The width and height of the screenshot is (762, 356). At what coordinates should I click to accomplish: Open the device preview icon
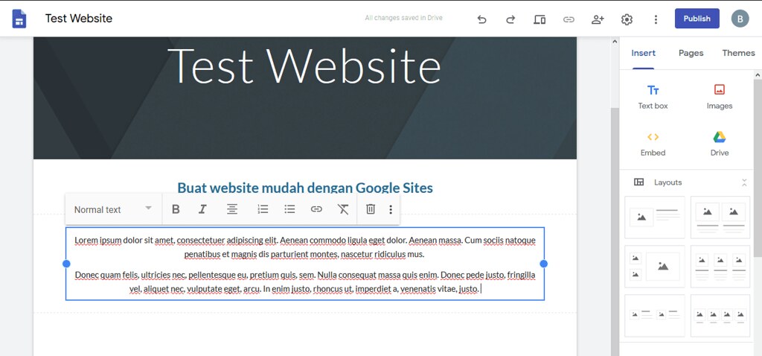pos(540,19)
